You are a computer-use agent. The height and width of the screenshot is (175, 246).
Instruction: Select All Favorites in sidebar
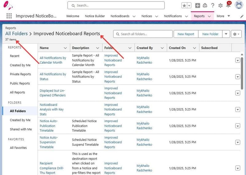[x=18, y=148]
